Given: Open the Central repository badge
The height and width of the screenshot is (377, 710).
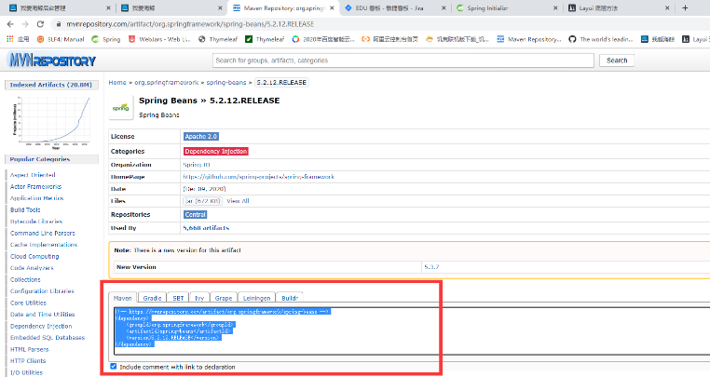Looking at the screenshot, I should coord(195,214).
